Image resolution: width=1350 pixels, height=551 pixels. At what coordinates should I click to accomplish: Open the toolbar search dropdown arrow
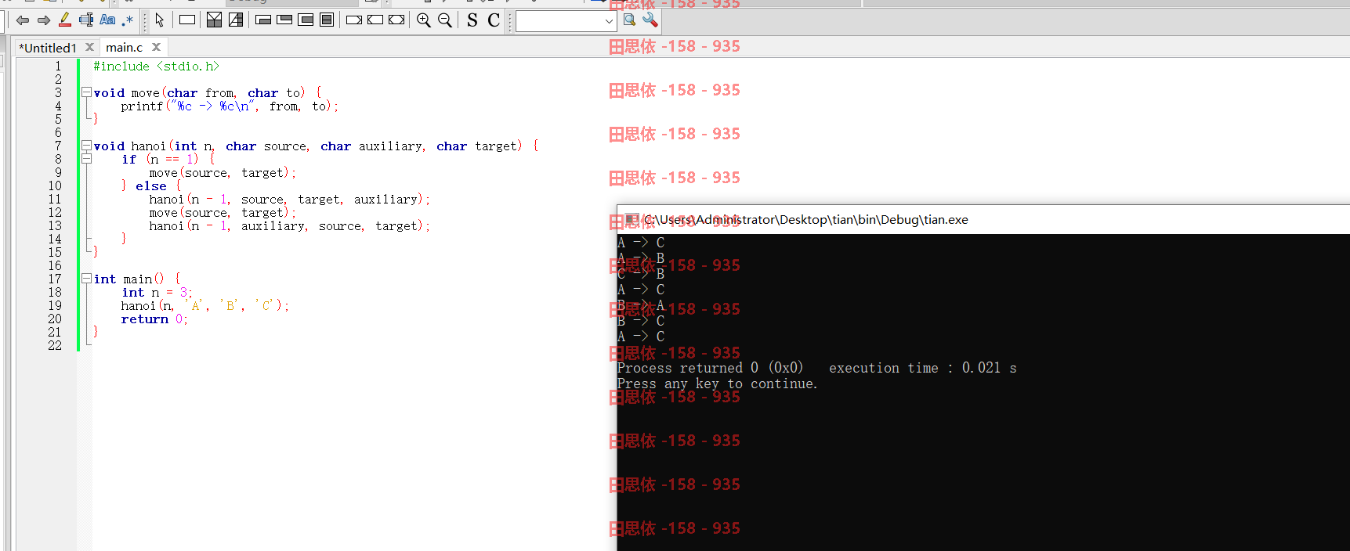[610, 21]
